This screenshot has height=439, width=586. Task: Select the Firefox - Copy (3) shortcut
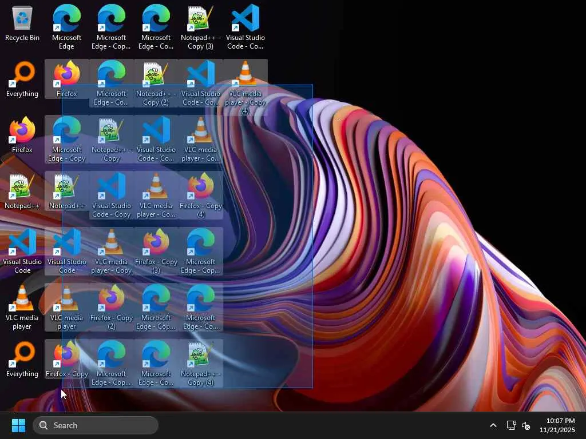pos(156,251)
